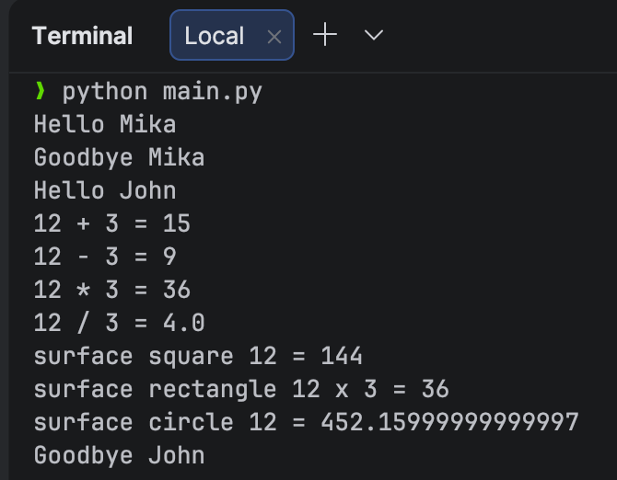617x480 pixels.
Task: Expand the terminal options chevron dropdown
Action: coord(373,36)
